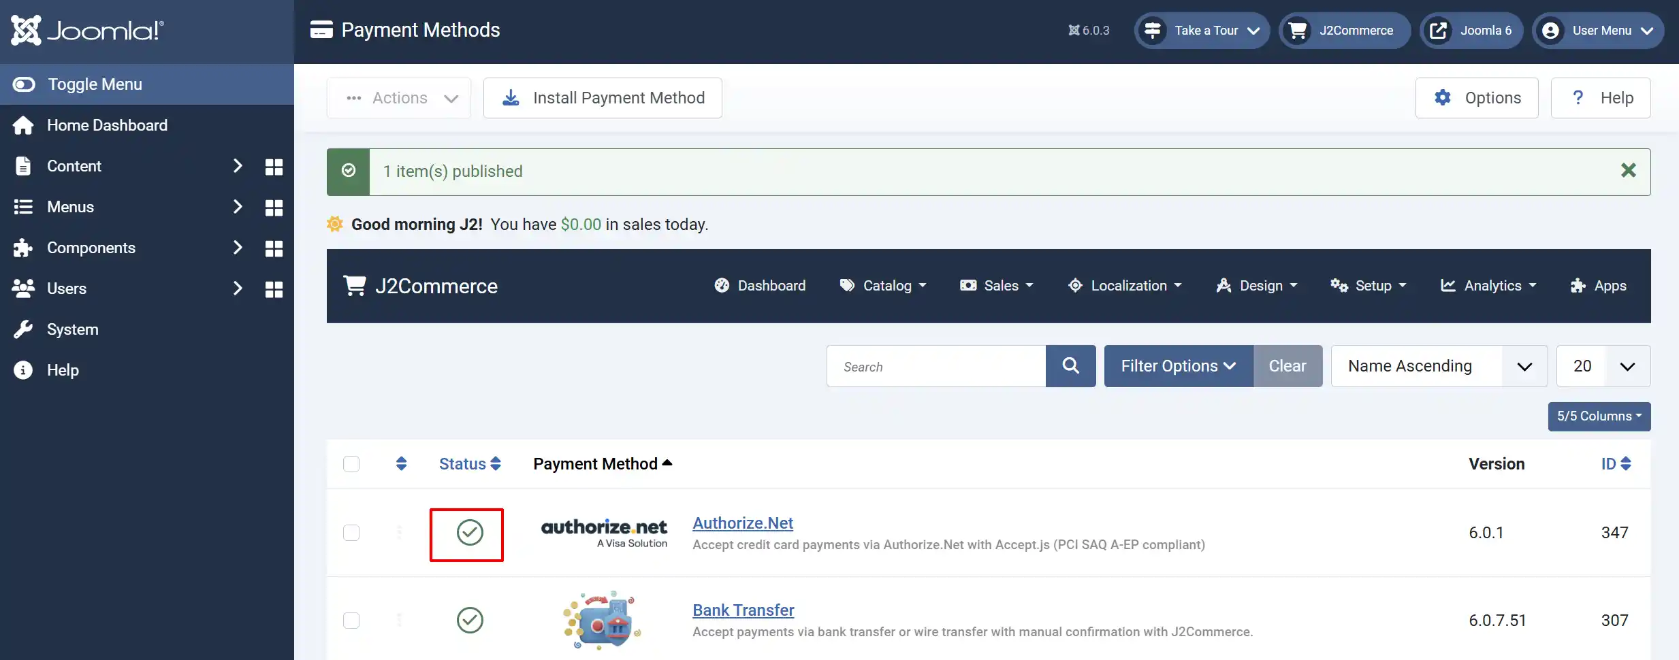Open the Design menu

[x=1257, y=286]
